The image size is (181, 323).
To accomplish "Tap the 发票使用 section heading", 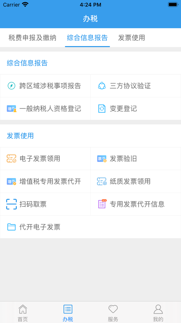I will 21,136.
